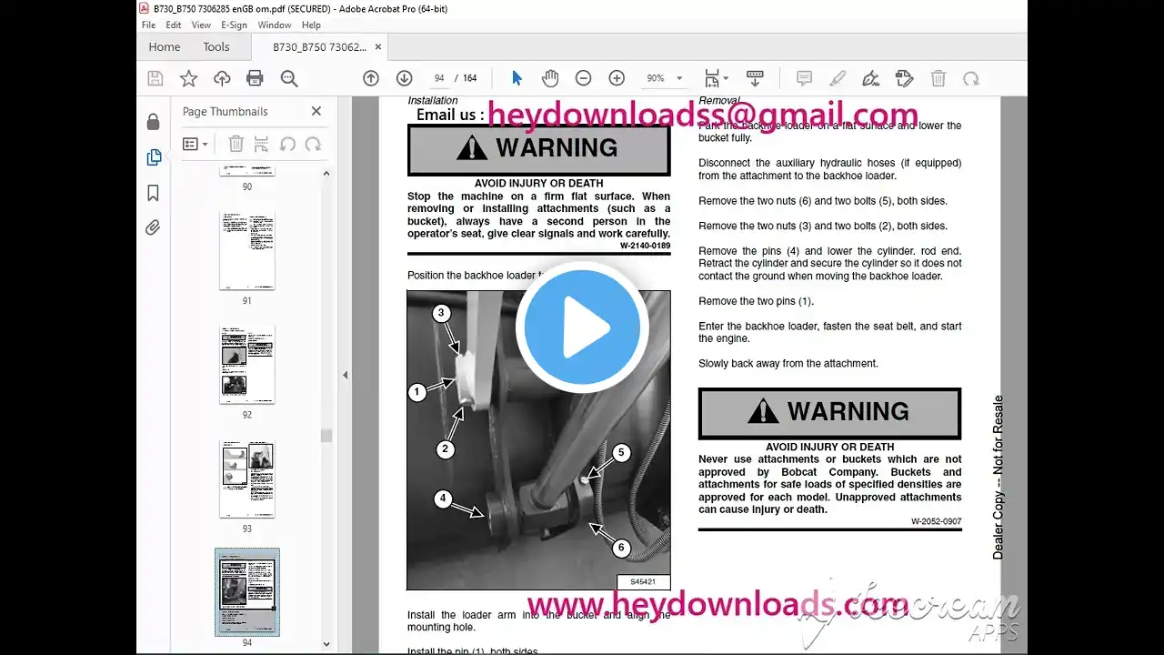Click the "164" total page count text
Screen dimensions: 1164x655
coord(470,78)
